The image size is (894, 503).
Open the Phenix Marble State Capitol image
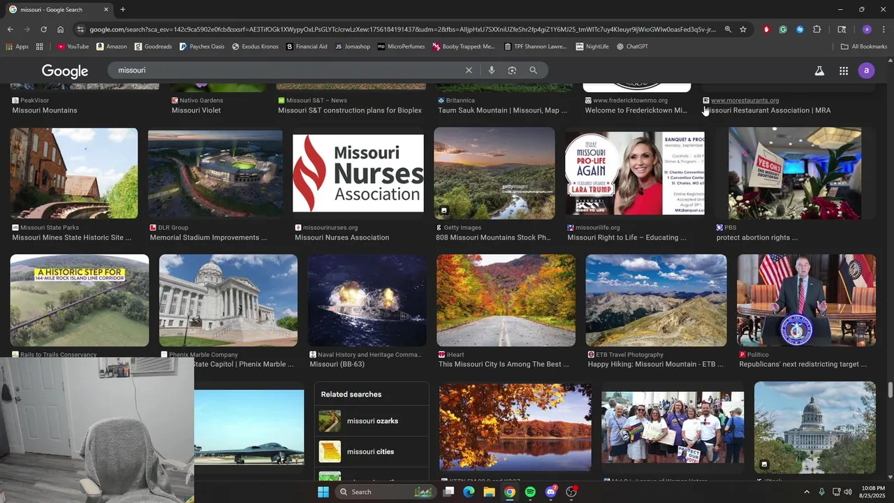[228, 300]
